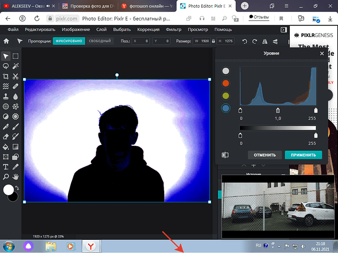Select the Paint Bucket fill tool
This screenshot has width=338, height=253.
[x=6, y=147]
